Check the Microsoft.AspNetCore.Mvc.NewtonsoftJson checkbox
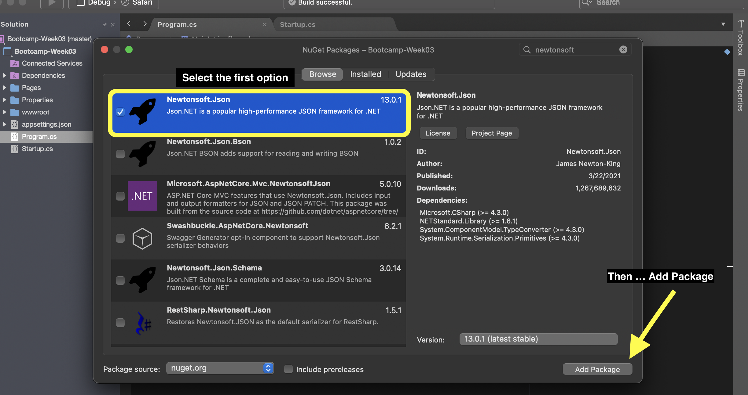 [x=120, y=196]
